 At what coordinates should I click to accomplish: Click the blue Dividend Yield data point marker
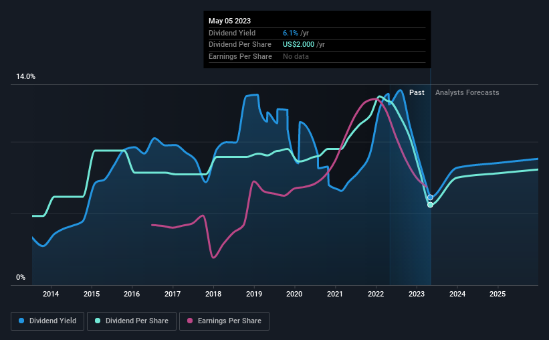click(431, 197)
